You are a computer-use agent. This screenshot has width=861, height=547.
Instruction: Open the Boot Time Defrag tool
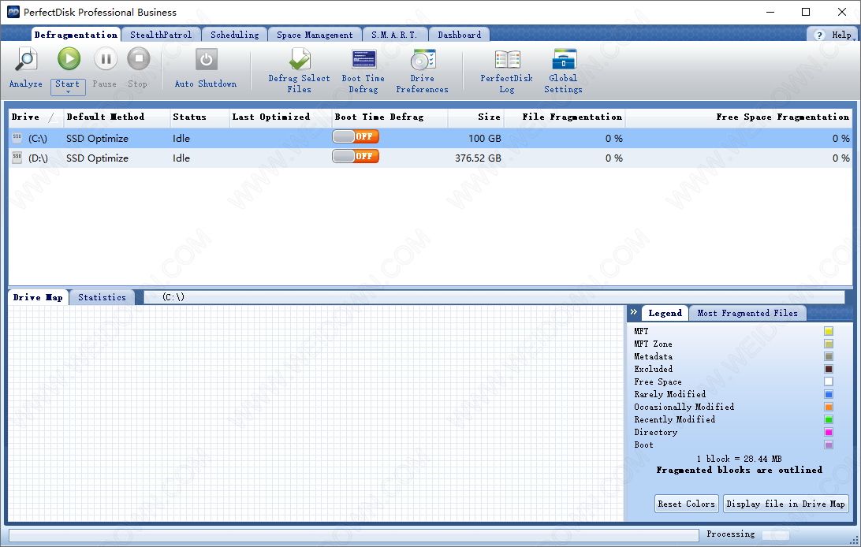tap(363, 60)
